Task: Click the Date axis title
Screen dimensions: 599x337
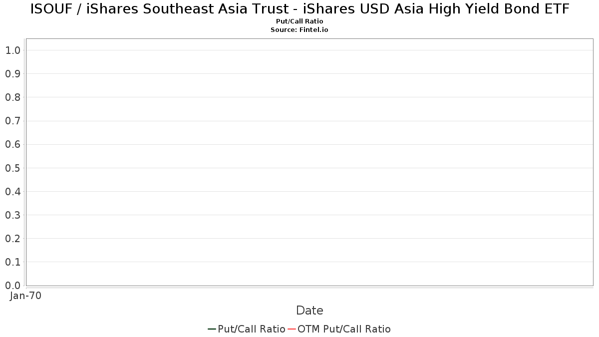Action: point(309,311)
